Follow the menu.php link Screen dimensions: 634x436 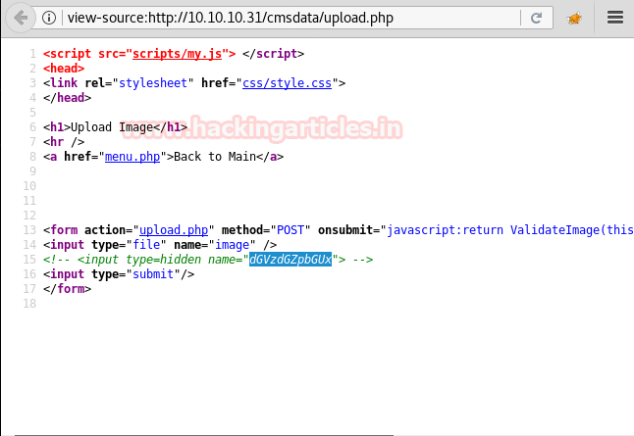click(x=132, y=157)
